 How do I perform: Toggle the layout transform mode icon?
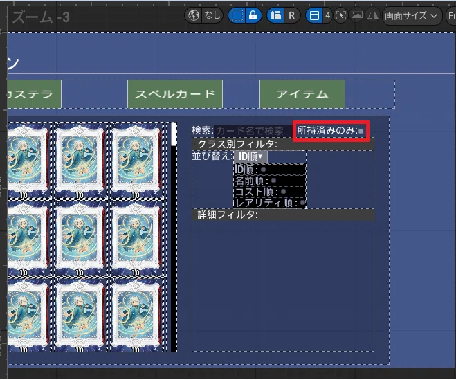tap(275, 15)
